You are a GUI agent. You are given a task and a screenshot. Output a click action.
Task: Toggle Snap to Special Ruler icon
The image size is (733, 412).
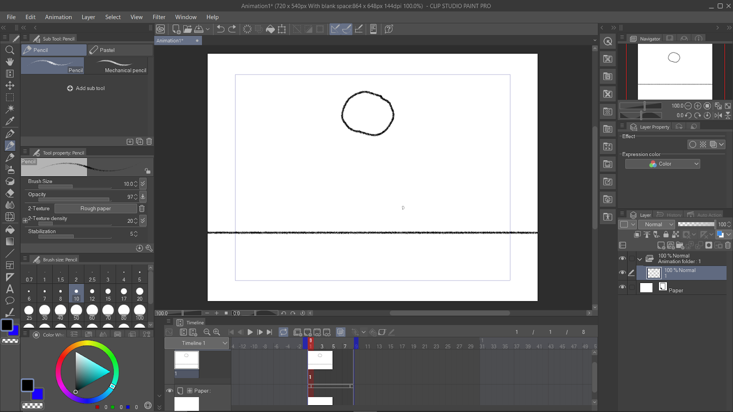347,29
